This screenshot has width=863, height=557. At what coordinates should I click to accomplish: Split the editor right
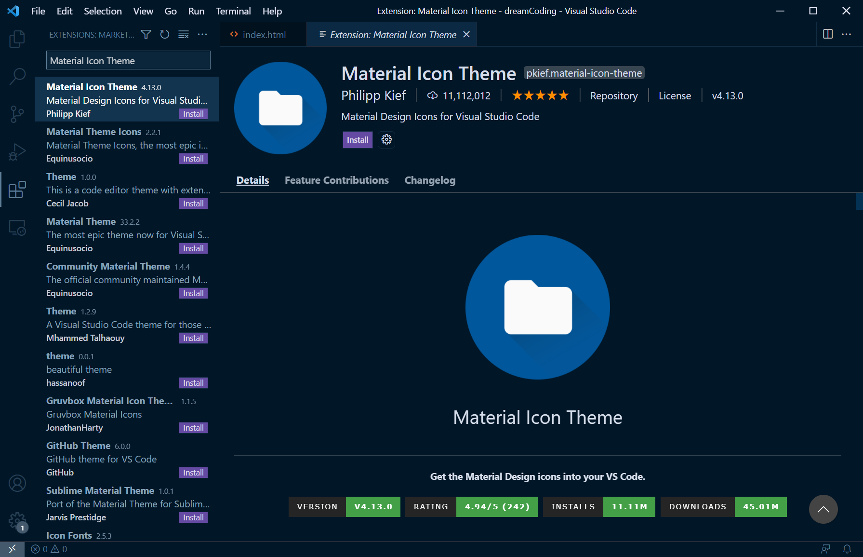[828, 34]
